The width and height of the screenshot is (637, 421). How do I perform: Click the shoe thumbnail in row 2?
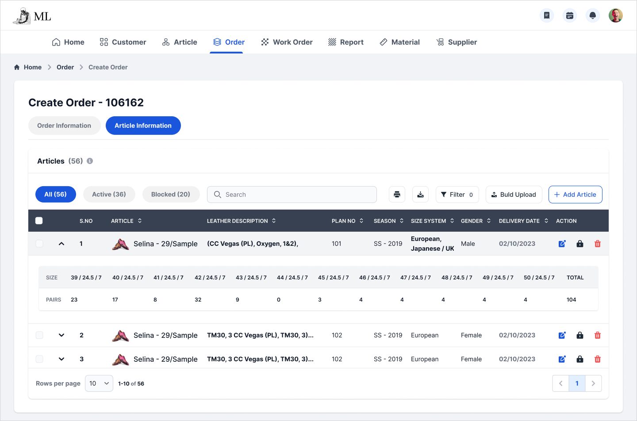pos(120,336)
